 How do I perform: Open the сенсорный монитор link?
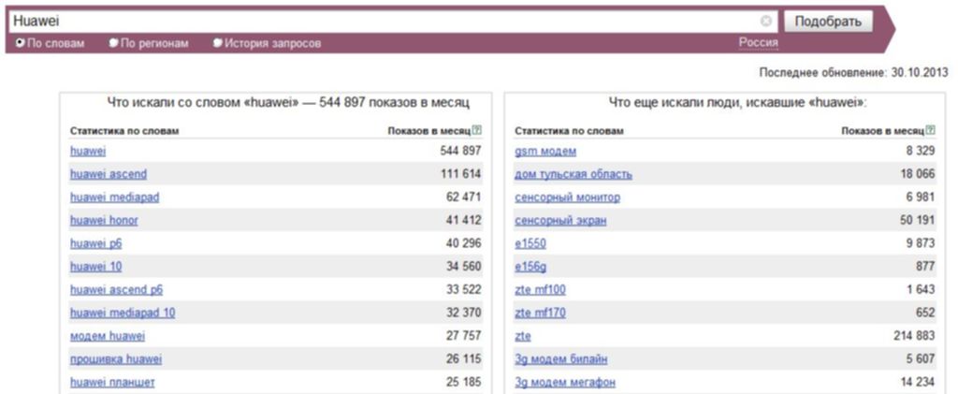point(567,197)
